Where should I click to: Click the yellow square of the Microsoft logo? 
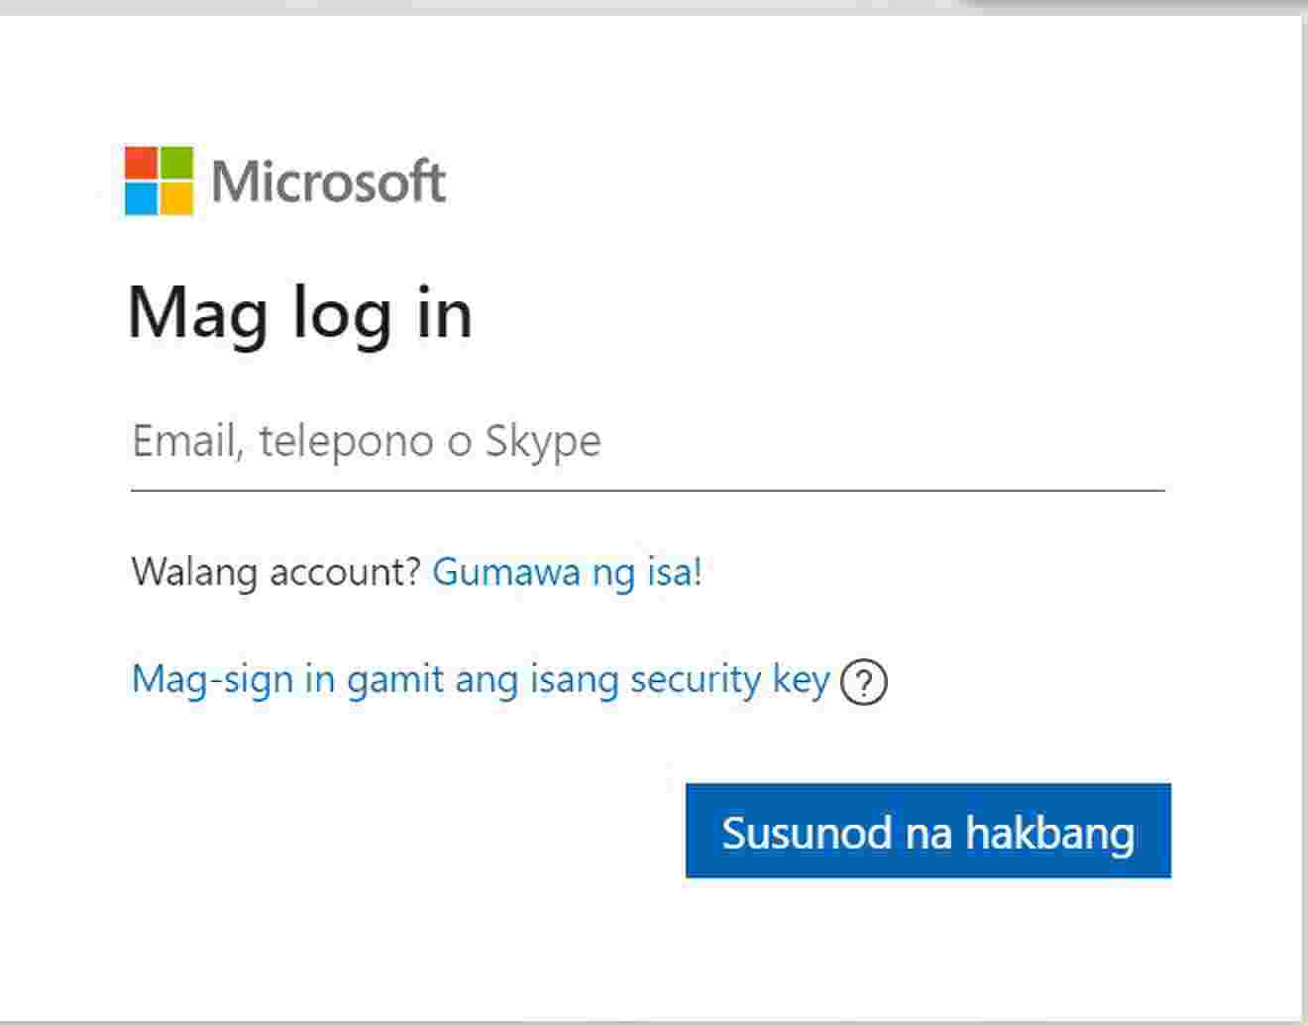pos(176,197)
